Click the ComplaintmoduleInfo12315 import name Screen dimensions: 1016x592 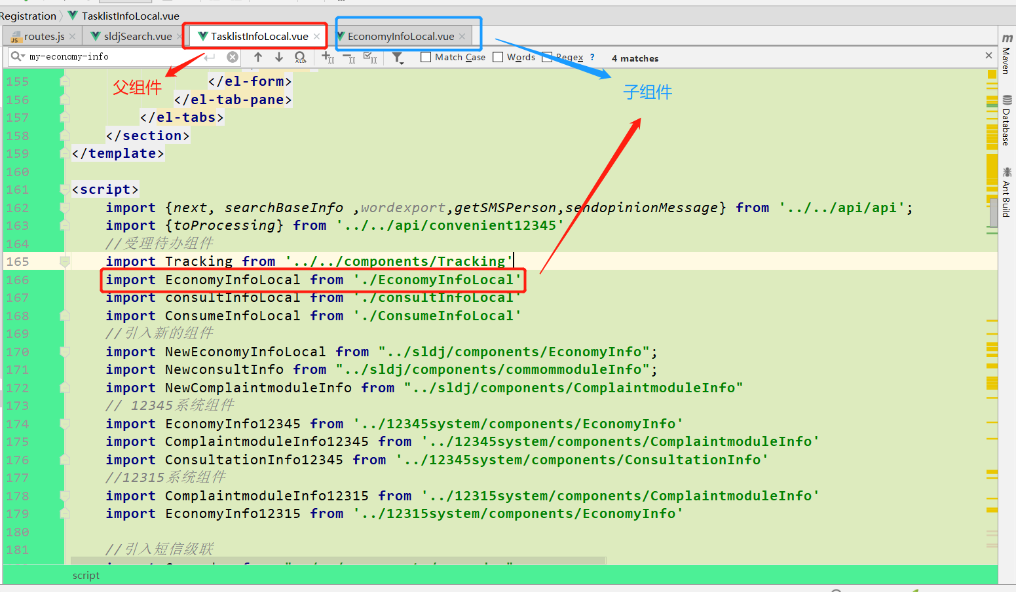(x=267, y=496)
